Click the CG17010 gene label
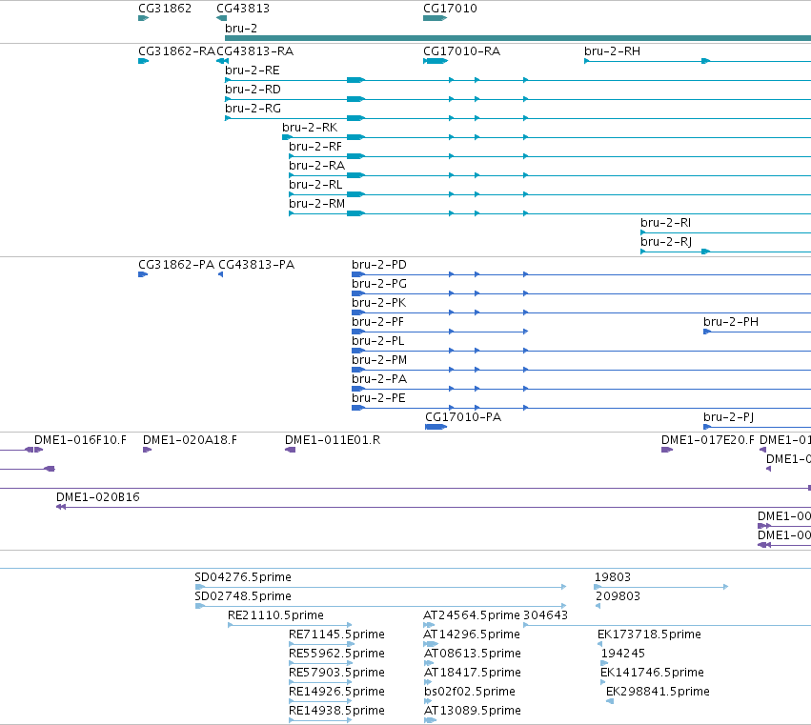Image resolution: width=811 pixels, height=725 pixels. click(x=450, y=9)
